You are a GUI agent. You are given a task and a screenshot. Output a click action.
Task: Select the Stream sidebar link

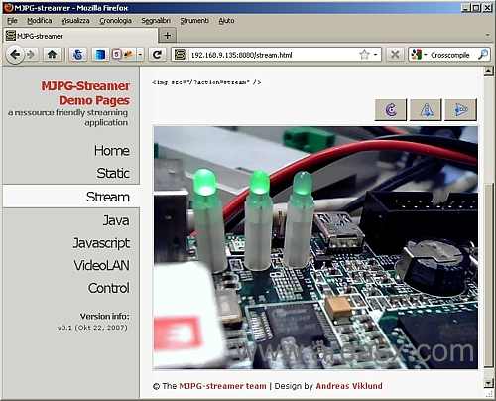(71, 197)
